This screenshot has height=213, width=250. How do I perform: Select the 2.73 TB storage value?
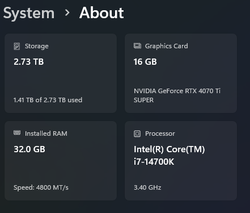pyautogui.click(x=29, y=62)
